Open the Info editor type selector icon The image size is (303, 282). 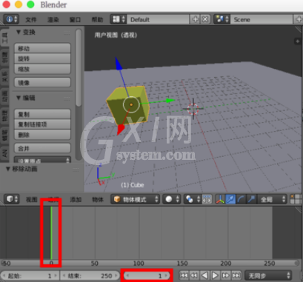[11, 19]
